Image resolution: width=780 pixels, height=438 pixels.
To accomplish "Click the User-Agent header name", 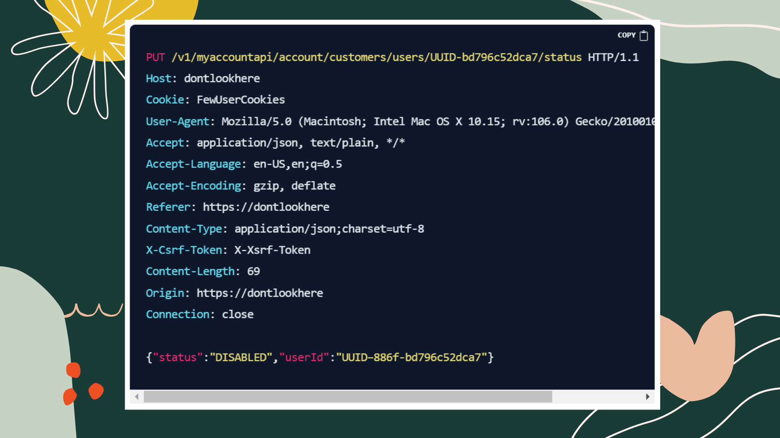I will pos(177,121).
